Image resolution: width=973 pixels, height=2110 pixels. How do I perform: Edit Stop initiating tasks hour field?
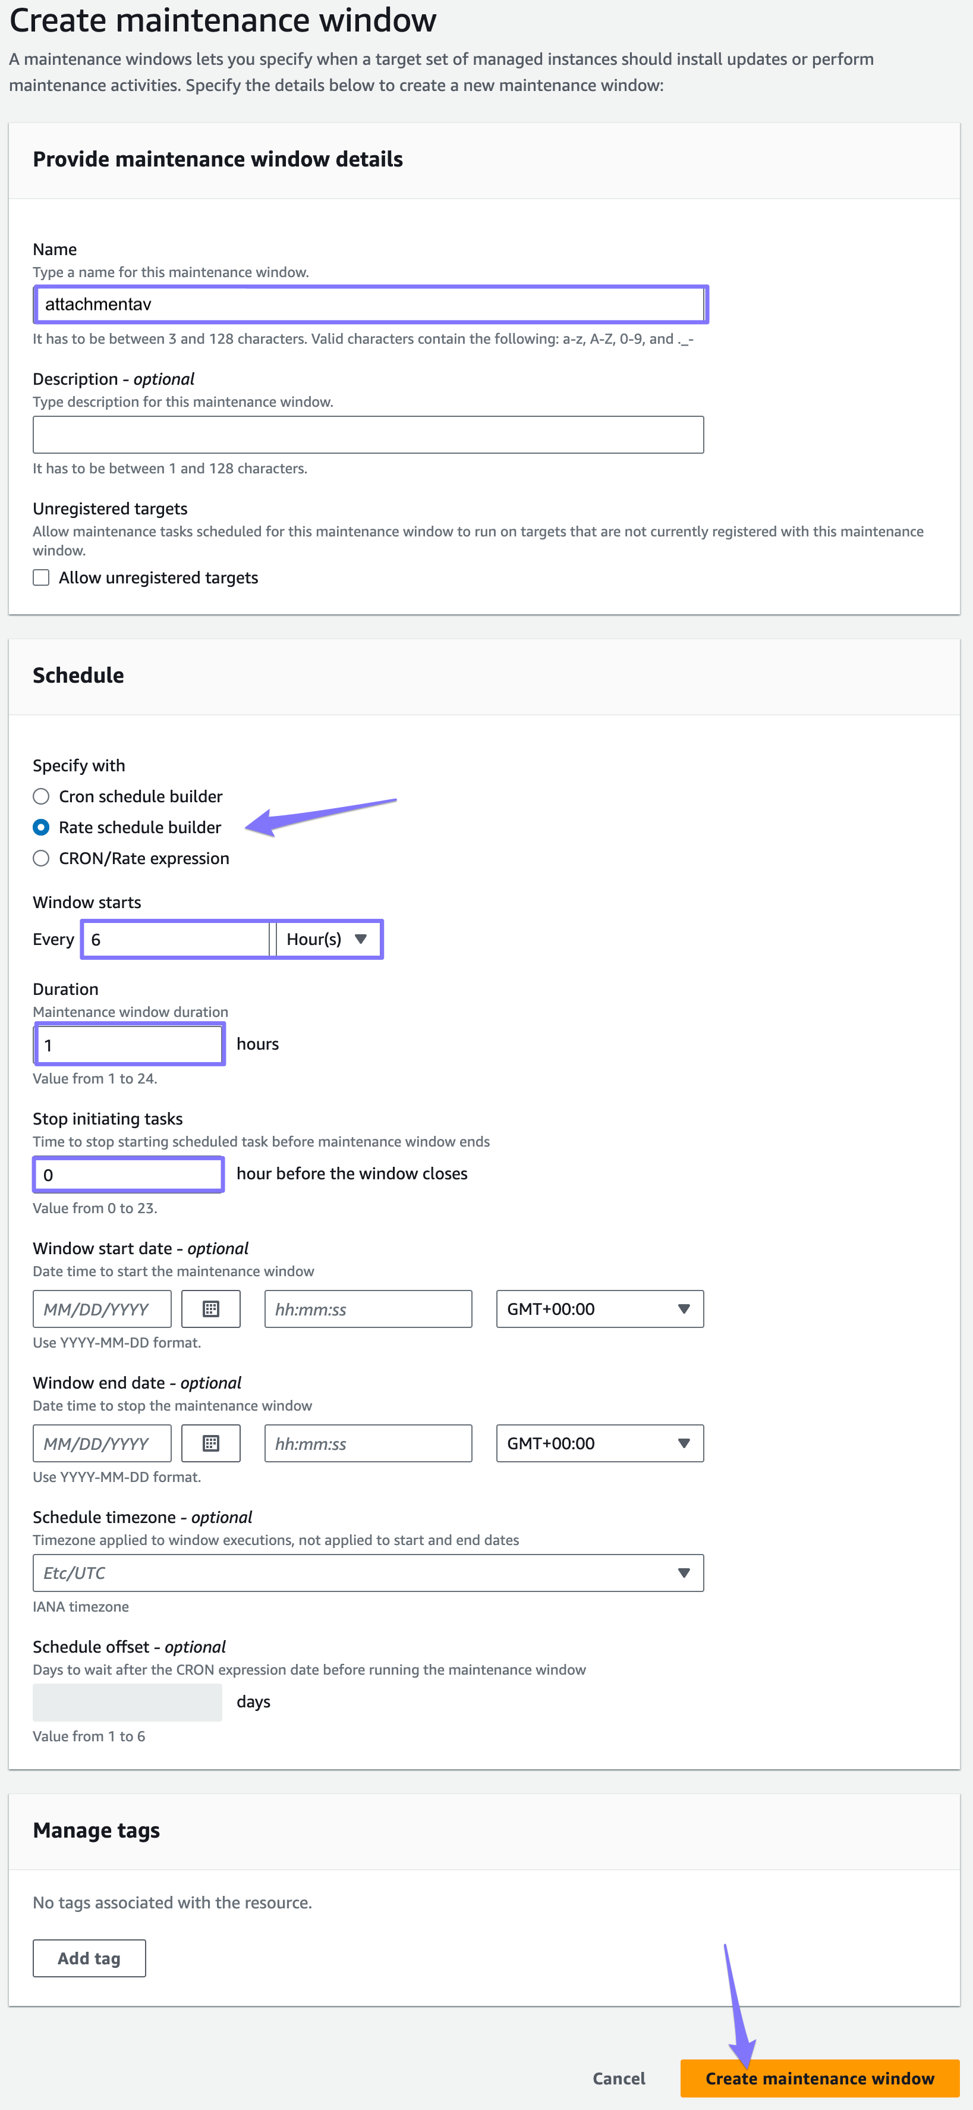pos(128,1174)
